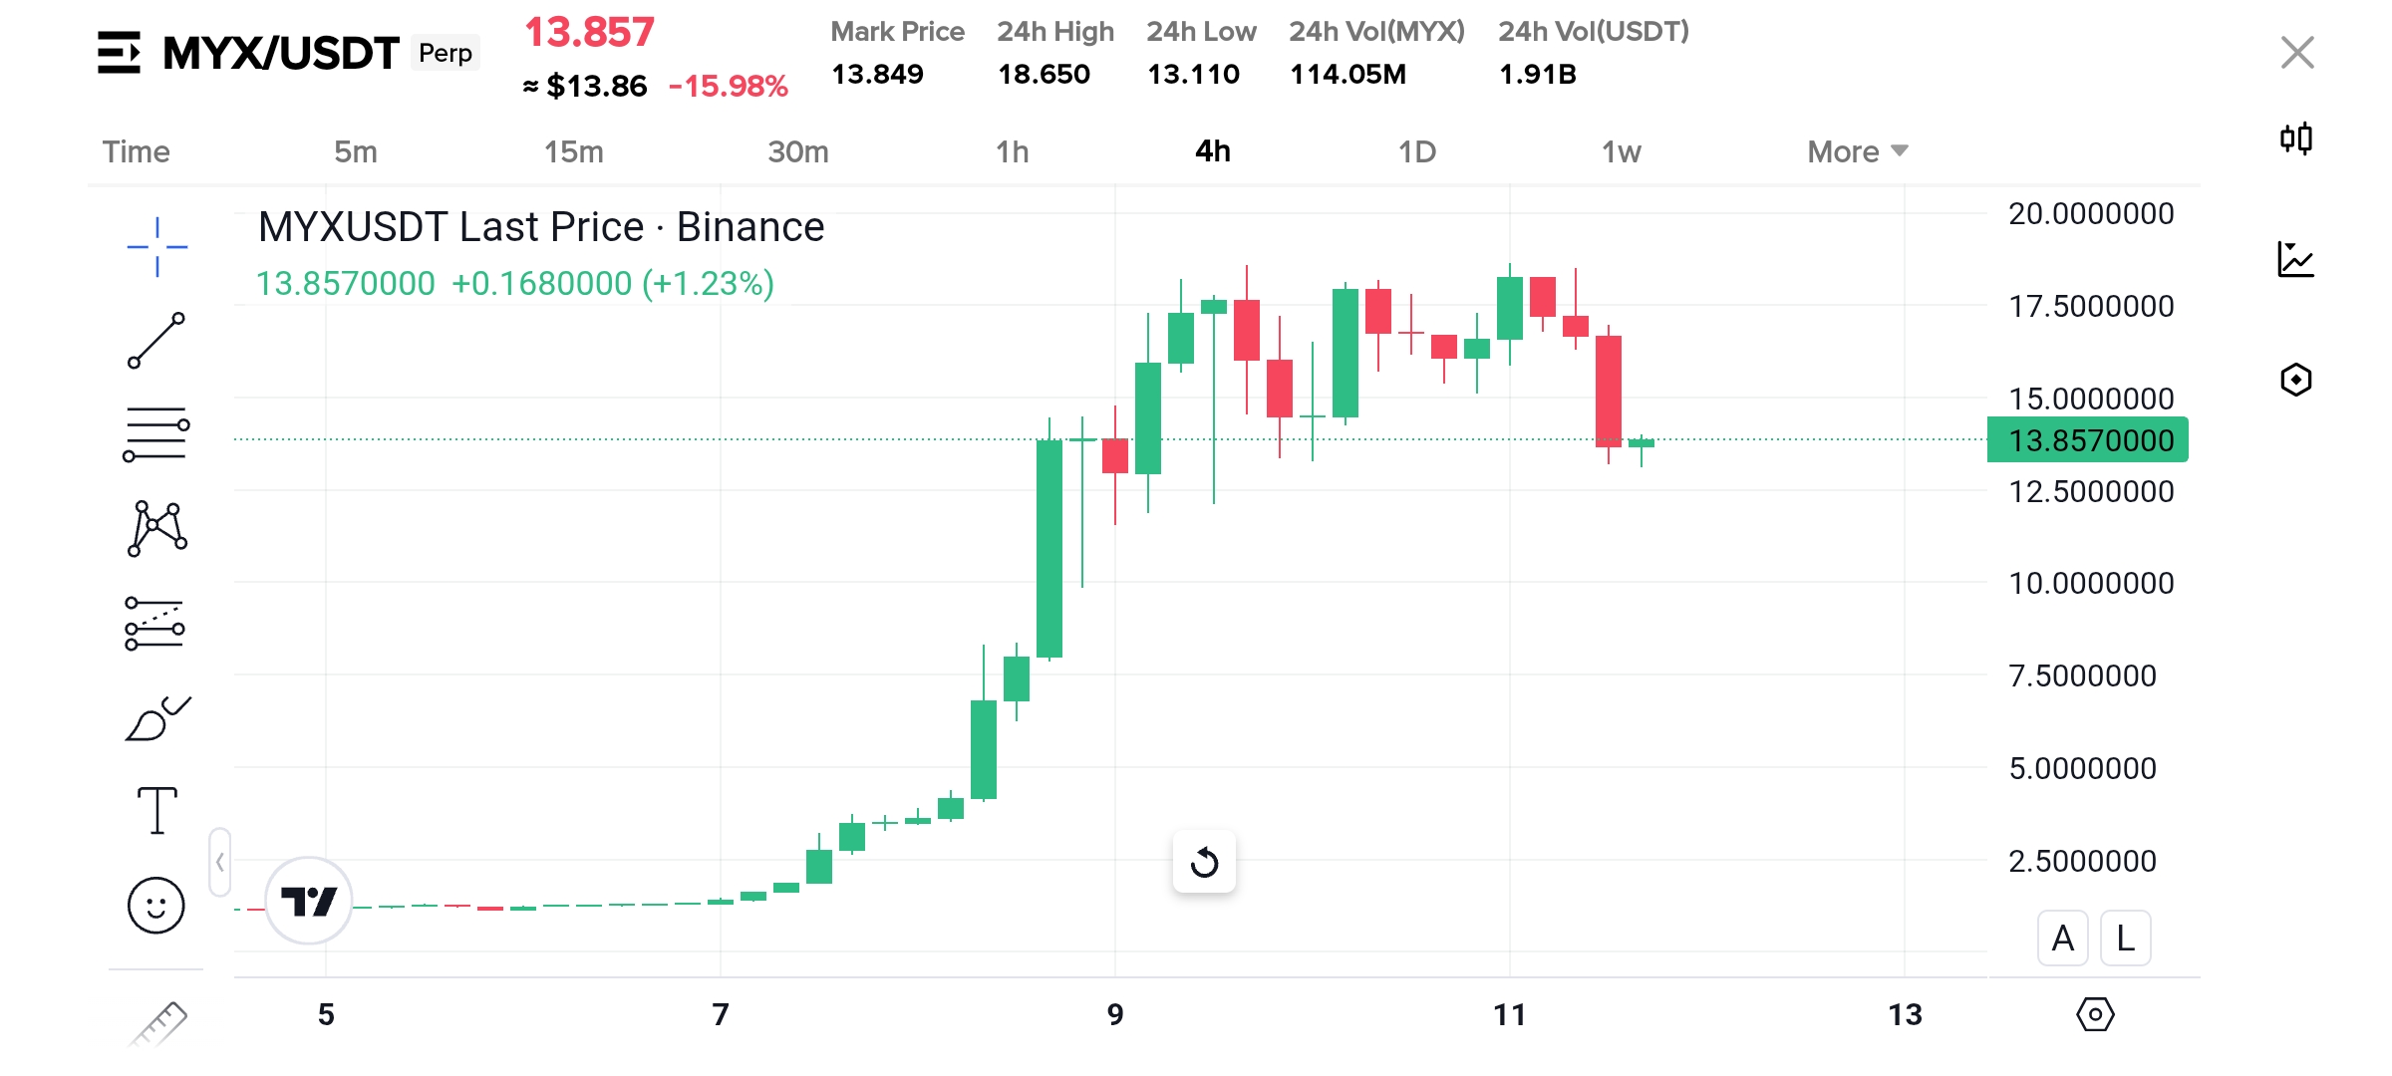2392x1076 pixels.
Task: Select the brush drawing tool
Action: (x=157, y=718)
